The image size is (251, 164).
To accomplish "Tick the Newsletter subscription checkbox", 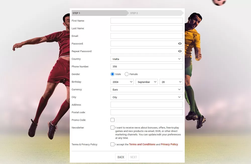I will point(112,128).
